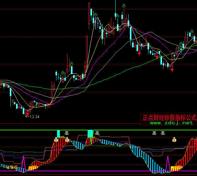Select the tallest red candlestick at the price peak
Screen dimensions: 197x176
pyautogui.click(x=89, y=14)
